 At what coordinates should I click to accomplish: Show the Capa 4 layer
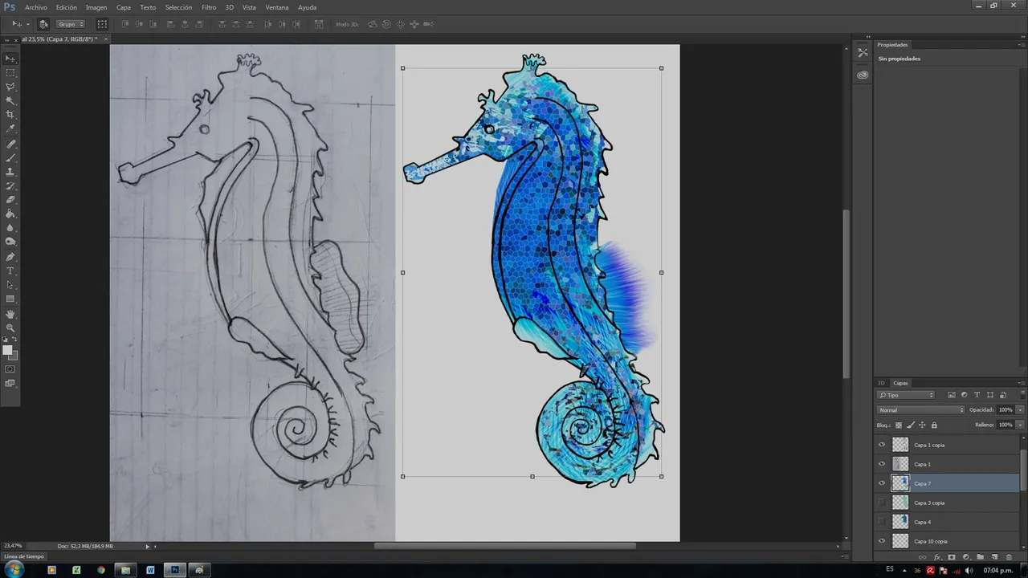pos(882,522)
